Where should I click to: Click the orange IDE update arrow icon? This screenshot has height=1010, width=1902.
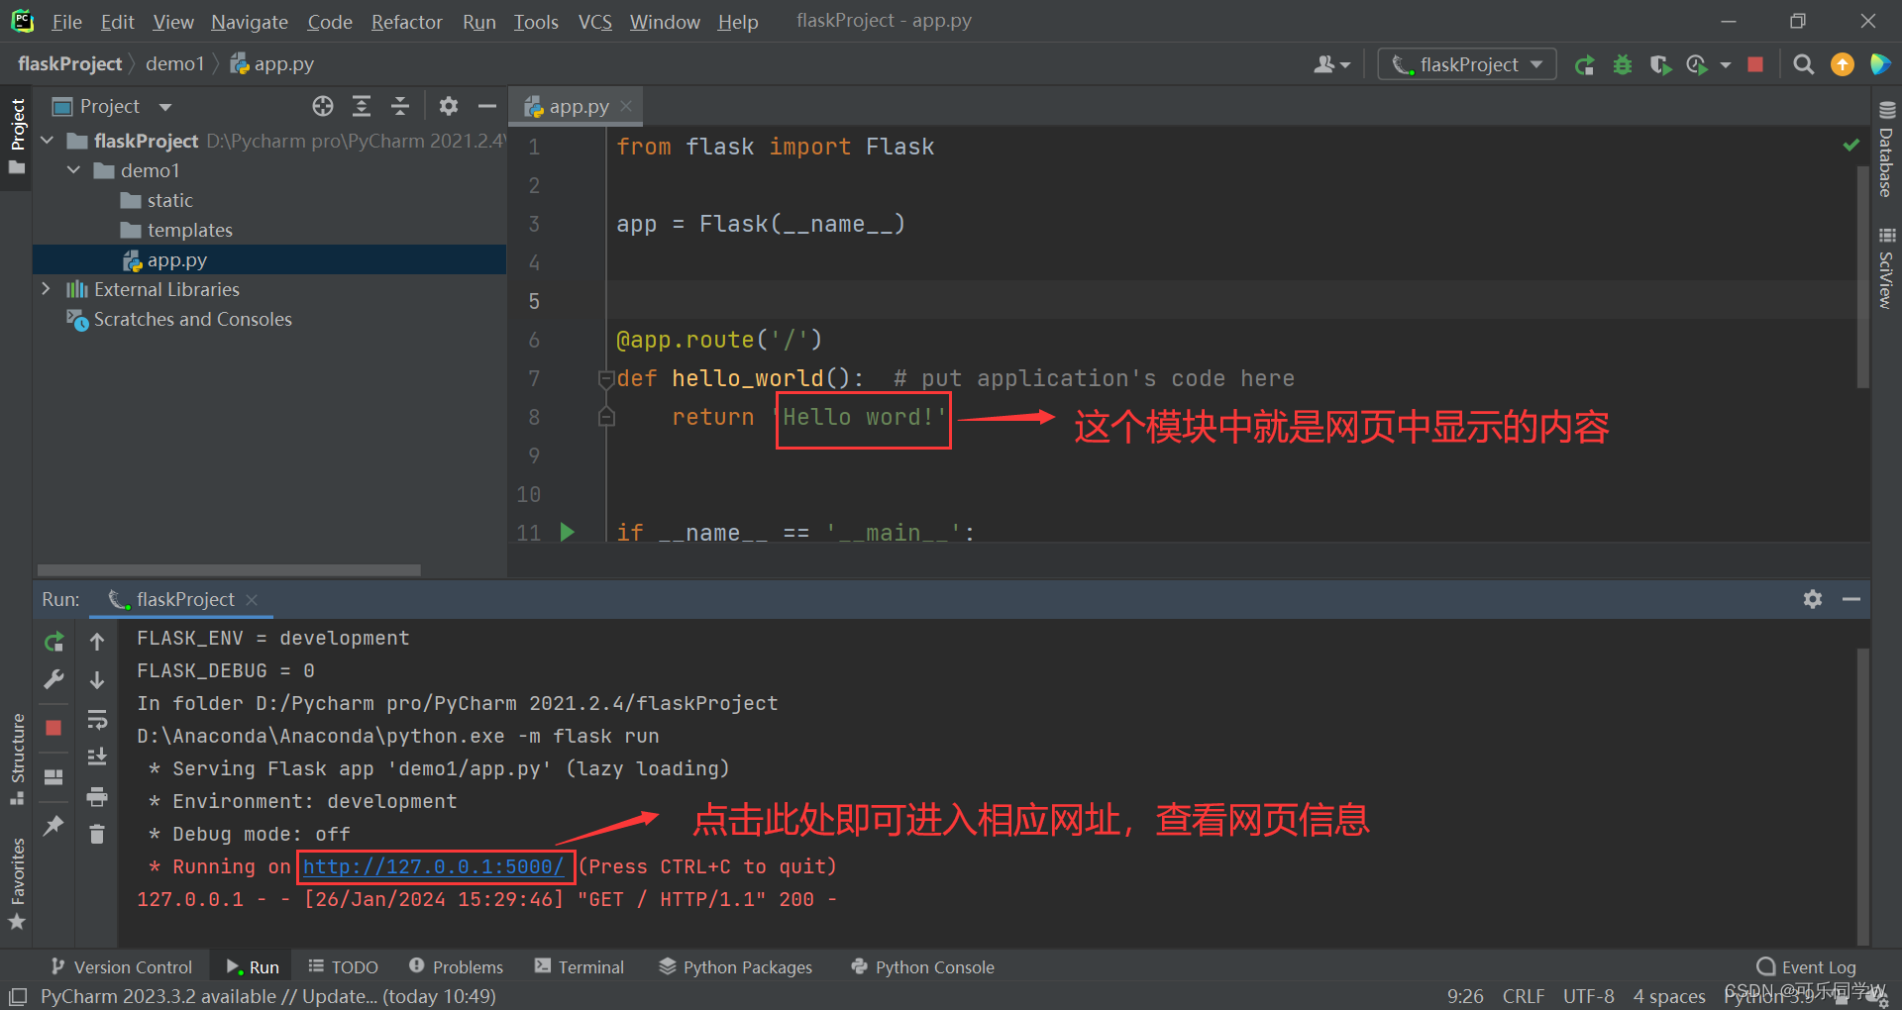click(x=1843, y=64)
